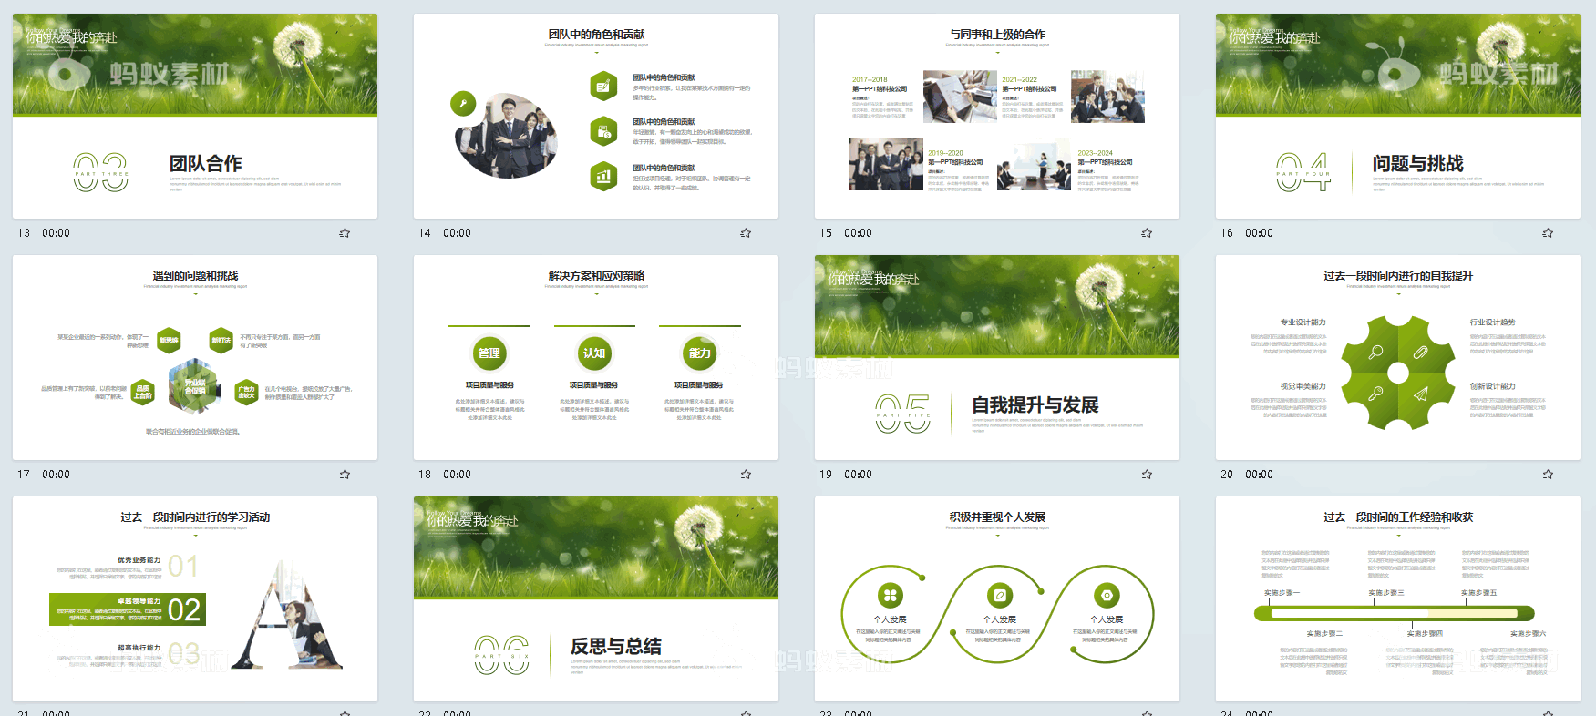The image size is (1596, 716).
Task: Click the transition star icon under slide 18
Action: 746,475
